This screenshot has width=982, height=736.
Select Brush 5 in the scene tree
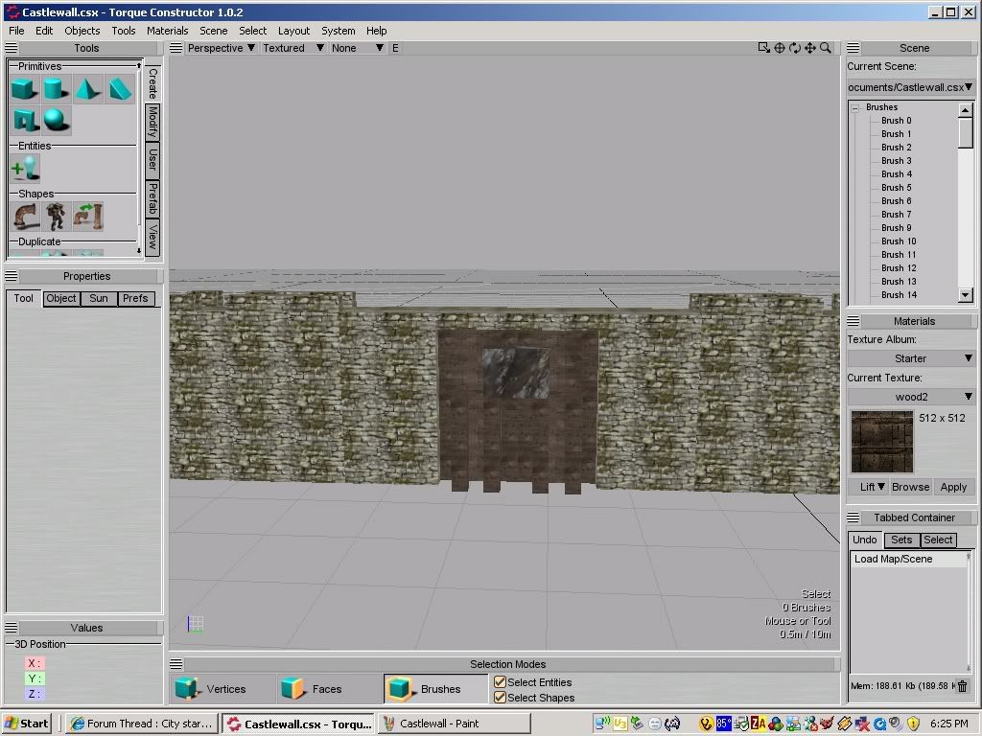point(897,188)
